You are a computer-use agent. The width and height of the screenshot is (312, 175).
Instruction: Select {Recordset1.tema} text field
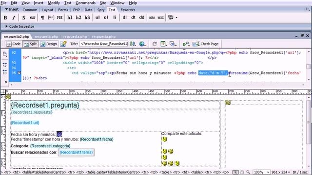(x=76, y=152)
